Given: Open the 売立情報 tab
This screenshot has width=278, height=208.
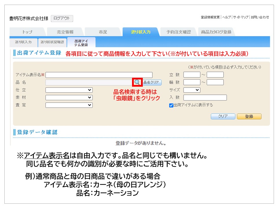Looking at the screenshot, I should [x=65, y=32].
